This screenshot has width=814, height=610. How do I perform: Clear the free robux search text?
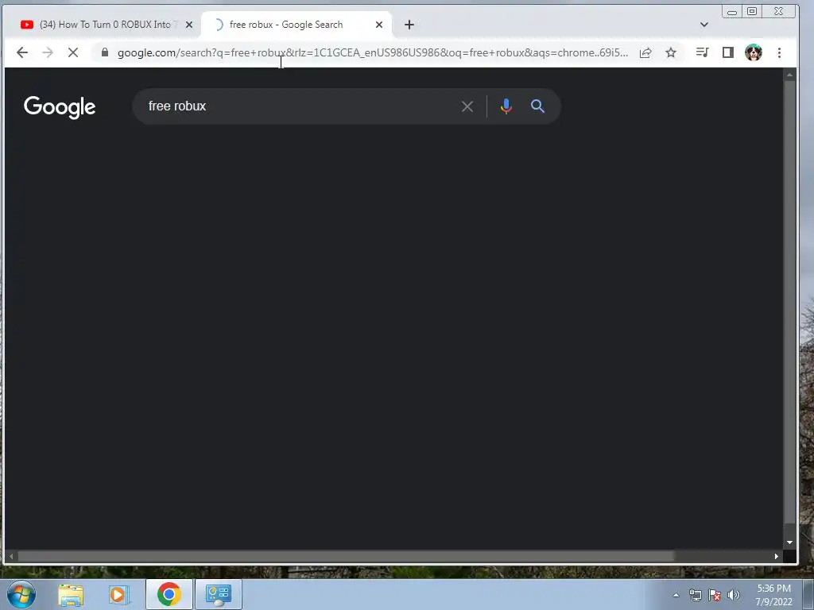tap(467, 106)
